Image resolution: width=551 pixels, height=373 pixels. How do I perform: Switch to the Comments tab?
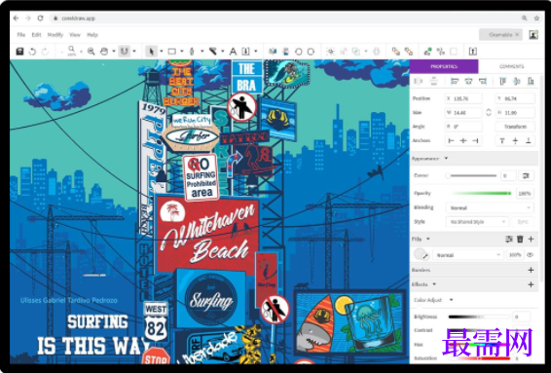[512, 66]
